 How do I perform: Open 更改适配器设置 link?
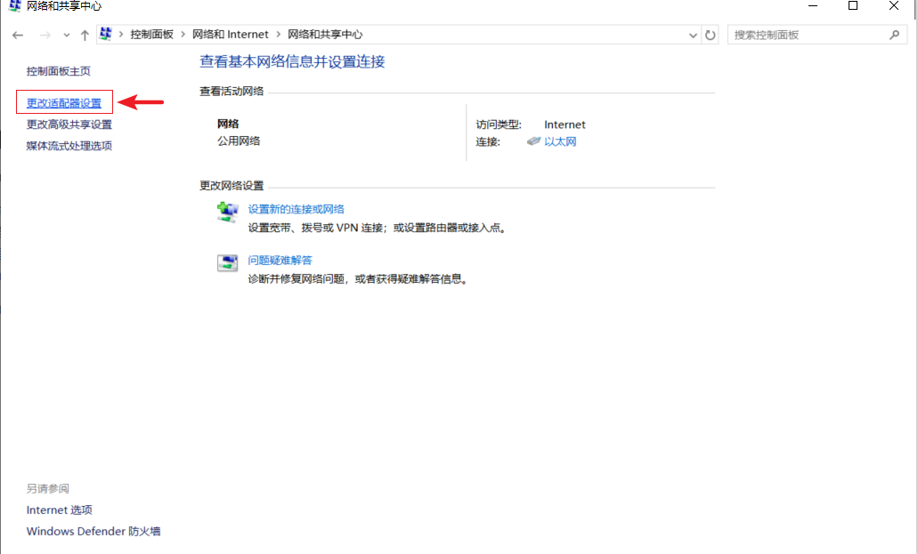pos(64,103)
